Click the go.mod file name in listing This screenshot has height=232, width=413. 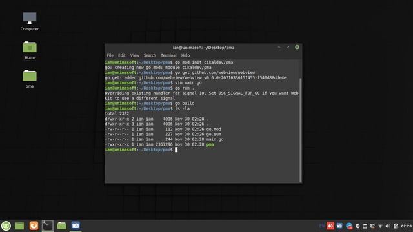(x=214, y=129)
